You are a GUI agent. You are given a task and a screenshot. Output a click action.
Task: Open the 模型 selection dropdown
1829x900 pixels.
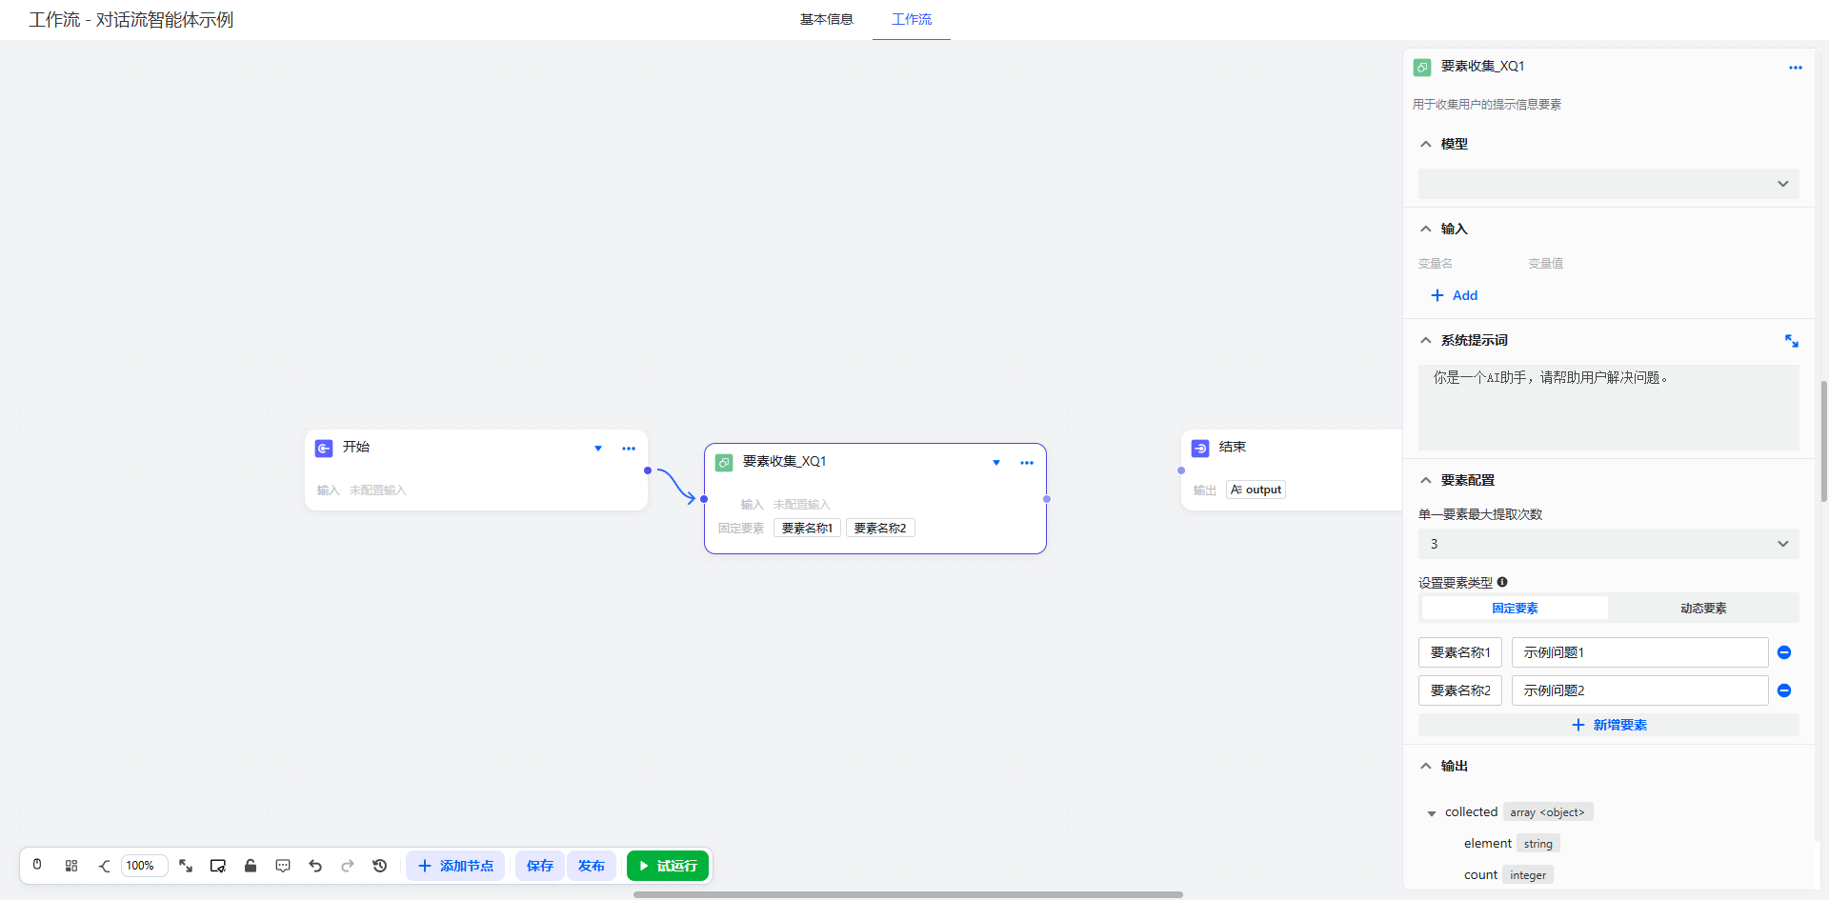tap(1608, 184)
